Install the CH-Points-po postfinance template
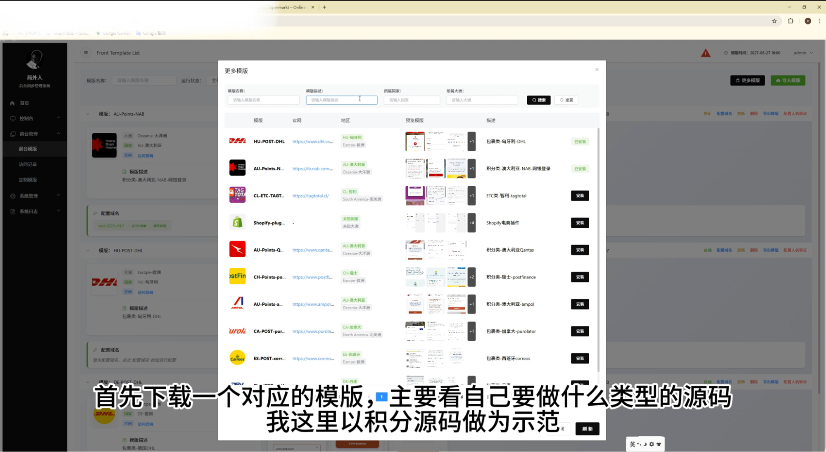 tap(580, 277)
